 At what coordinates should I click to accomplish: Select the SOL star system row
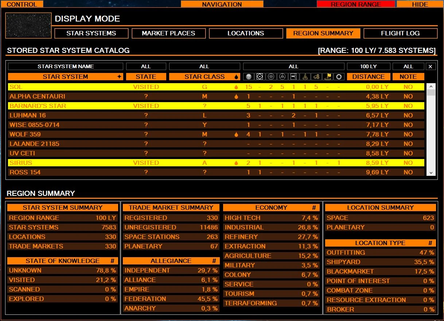point(216,87)
